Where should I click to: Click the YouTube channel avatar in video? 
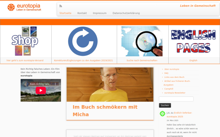click(x=25, y=84)
